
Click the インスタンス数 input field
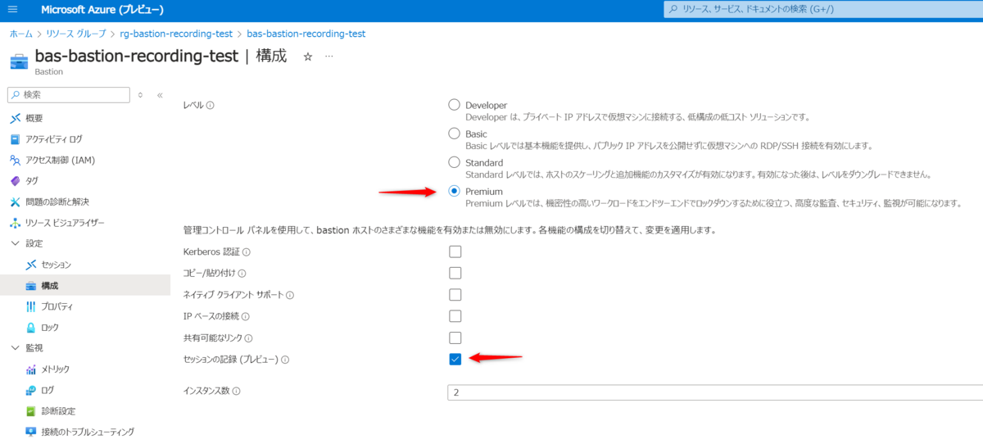715,392
